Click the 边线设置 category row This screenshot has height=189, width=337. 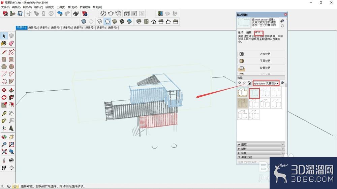click(261, 54)
